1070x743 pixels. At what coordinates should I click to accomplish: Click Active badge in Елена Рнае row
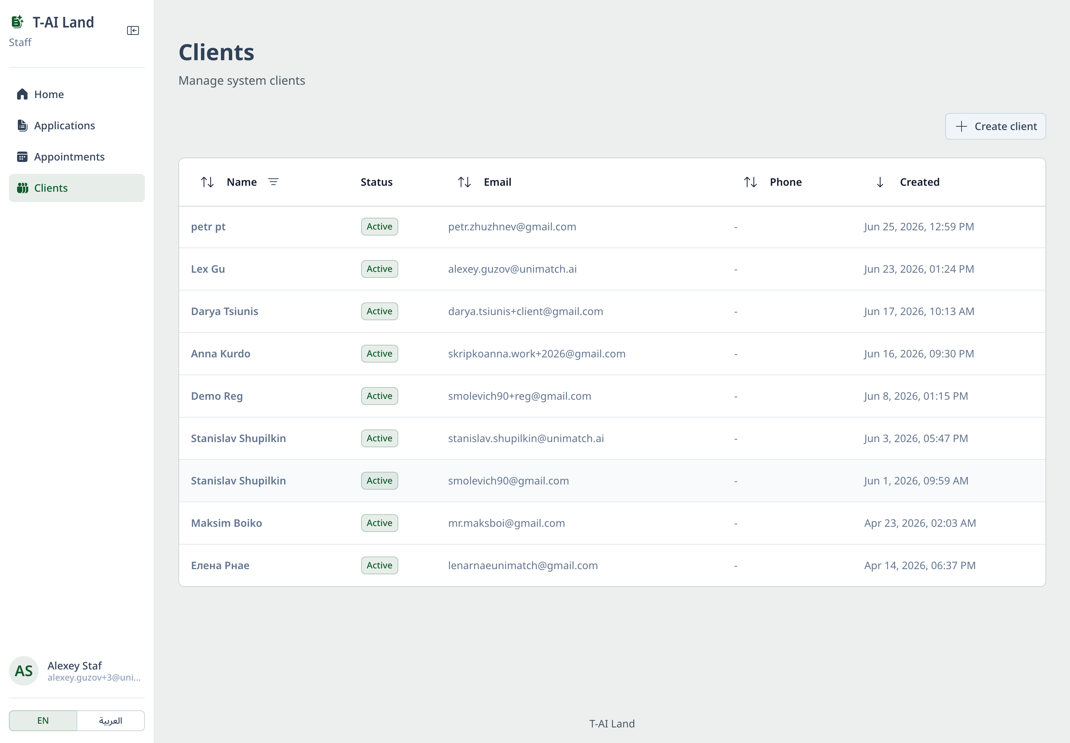tap(379, 566)
